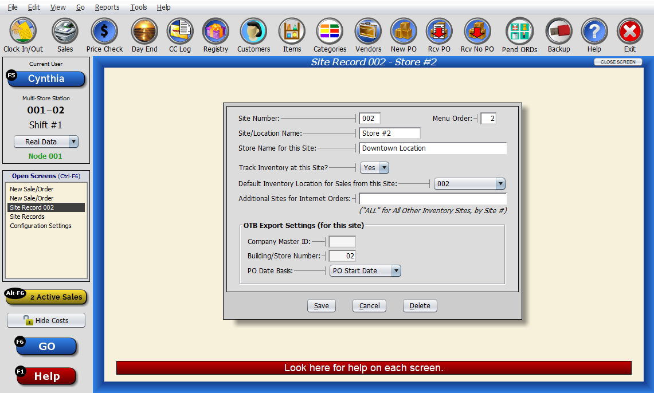Run the Day End function
654x393 pixels.
(x=145, y=35)
